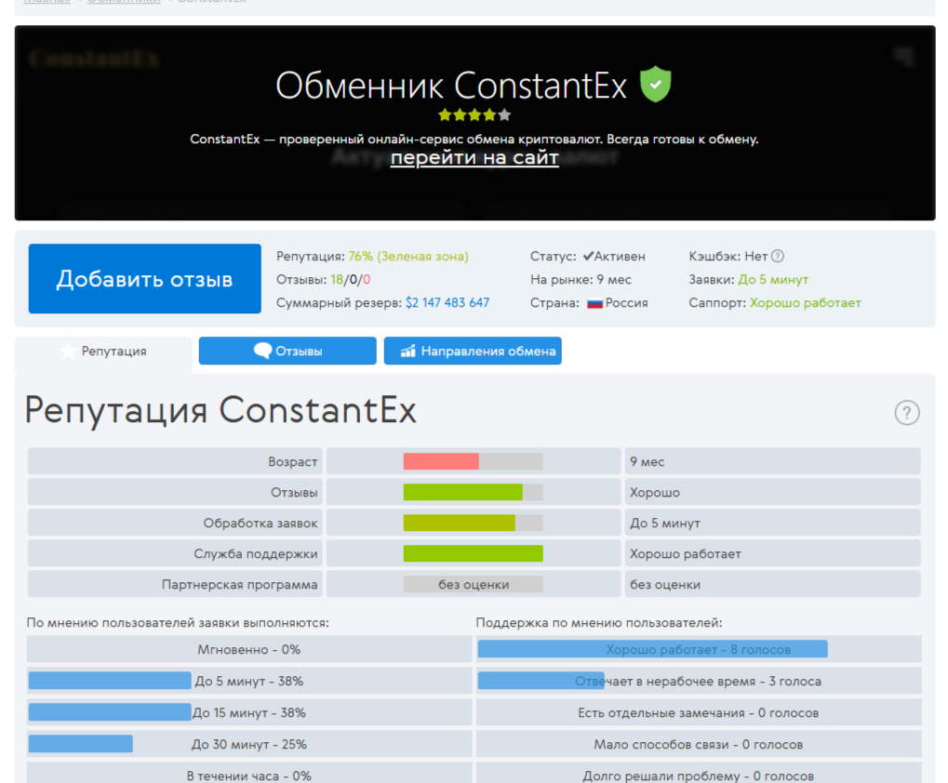Click the positive reviews count 18
The width and height of the screenshot is (948, 783).
[336, 280]
